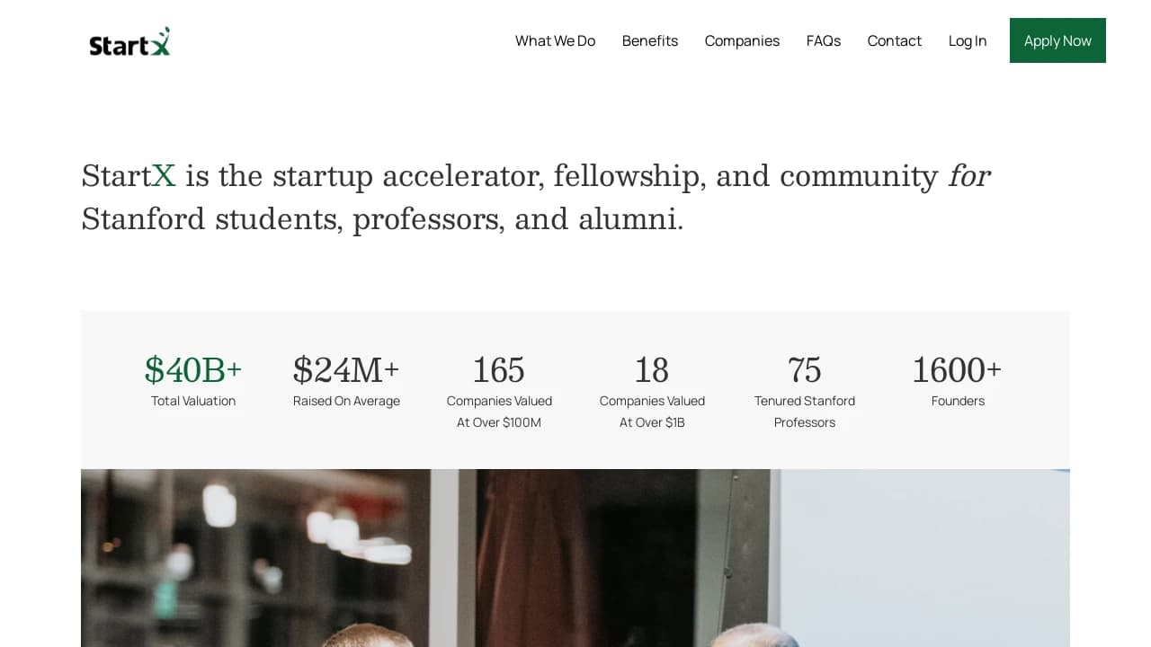Click the large photo below the stats bar
1151x647 pixels.
(x=575, y=557)
